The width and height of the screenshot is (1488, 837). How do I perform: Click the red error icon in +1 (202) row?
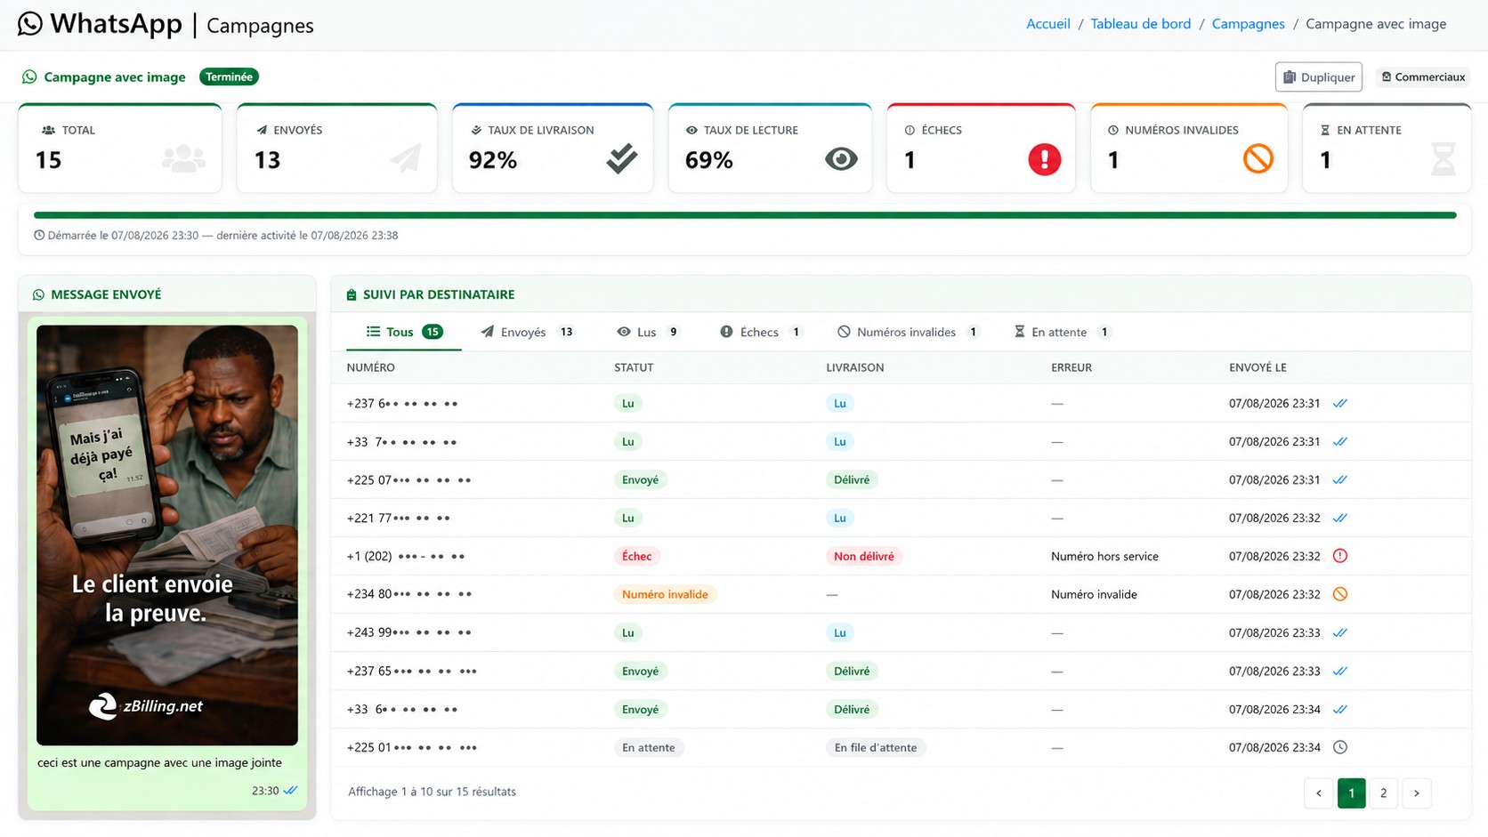(1340, 556)
